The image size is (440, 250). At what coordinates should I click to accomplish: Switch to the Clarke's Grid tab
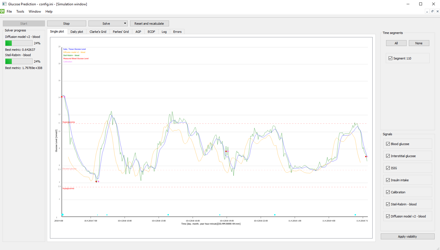click(x=98, y=32)
